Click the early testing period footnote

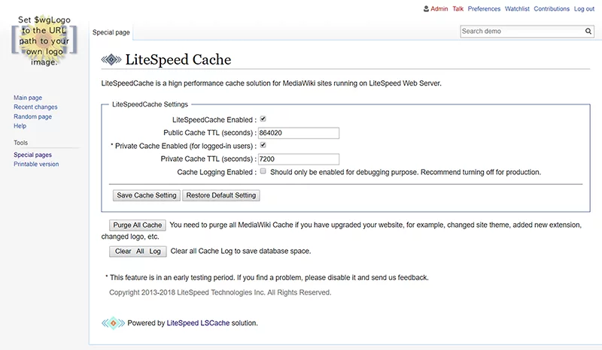267,278
